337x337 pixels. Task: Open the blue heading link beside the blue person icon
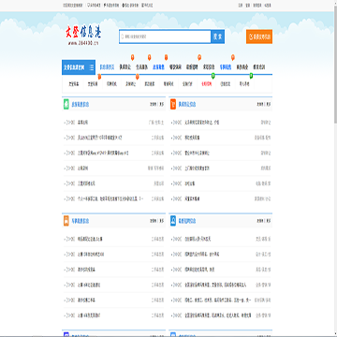187,221
